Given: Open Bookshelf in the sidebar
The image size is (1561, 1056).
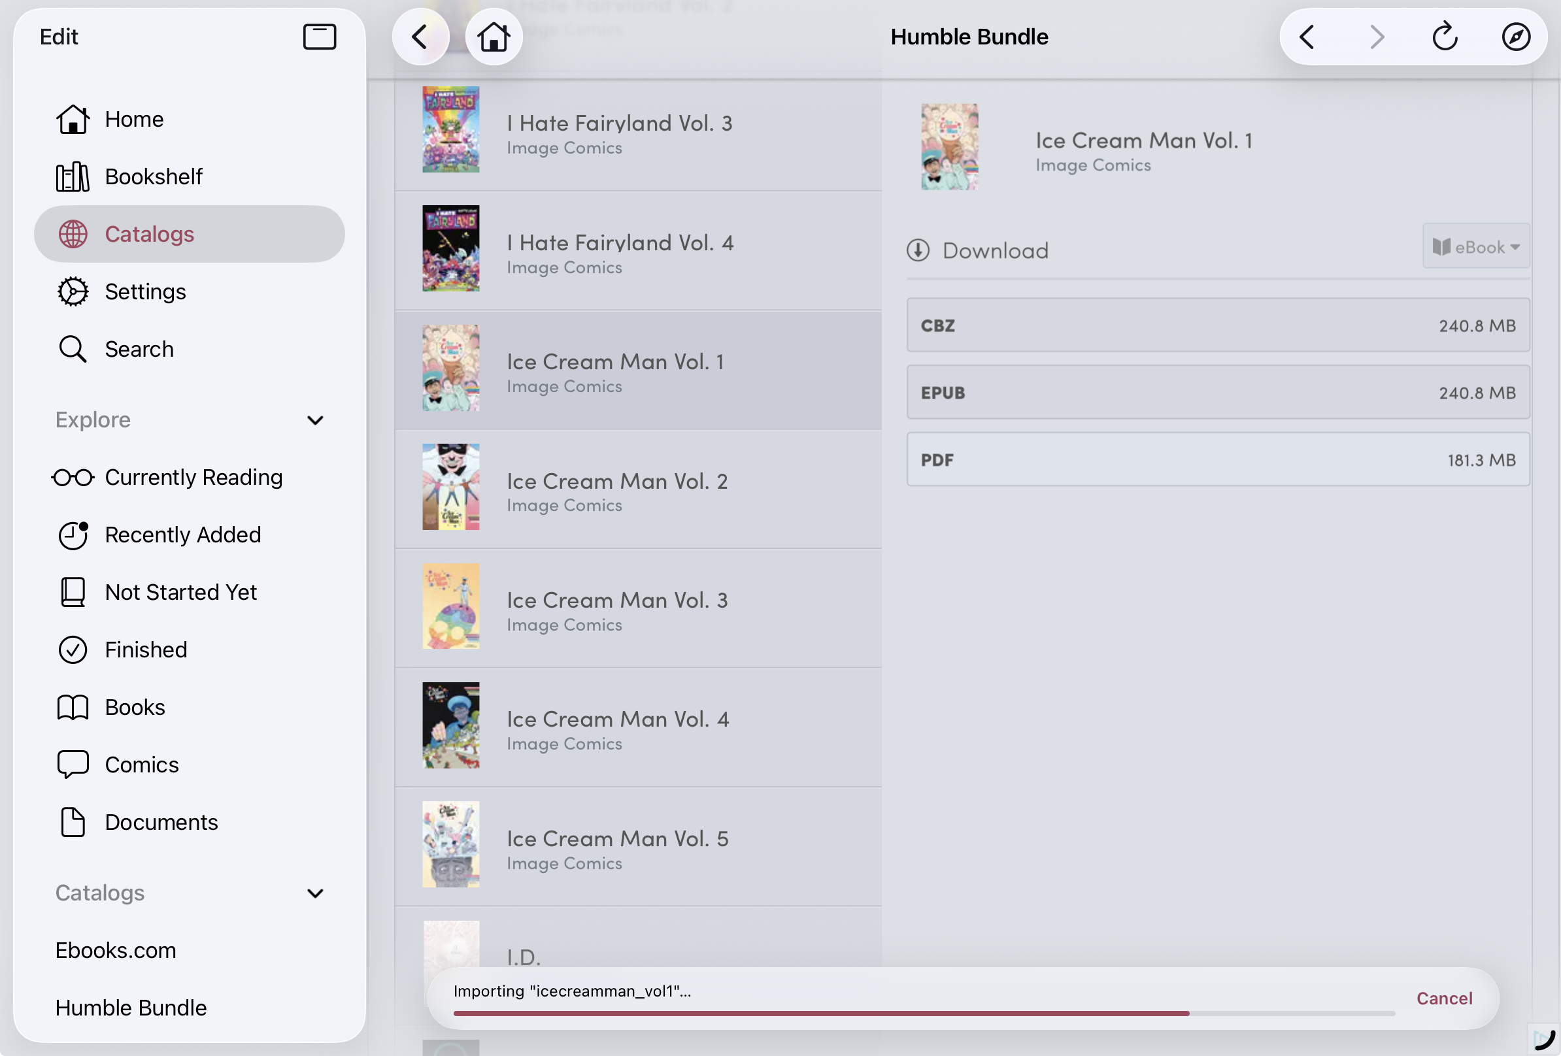Looking at the screenshot, I should (x=190, y=177).
